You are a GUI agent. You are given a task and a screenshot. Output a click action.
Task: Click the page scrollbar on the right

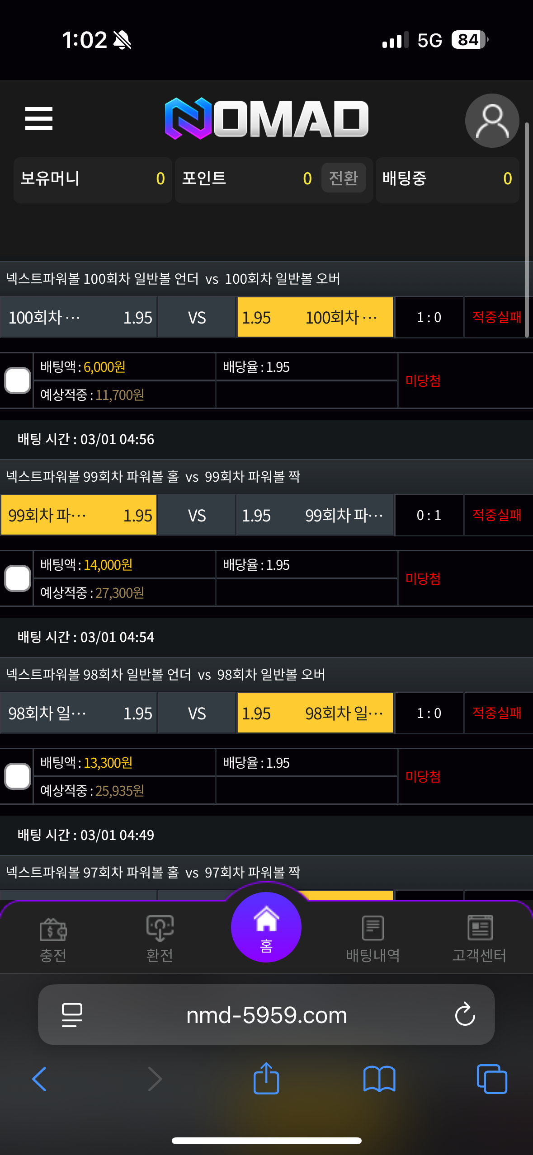tap(527, 230)
